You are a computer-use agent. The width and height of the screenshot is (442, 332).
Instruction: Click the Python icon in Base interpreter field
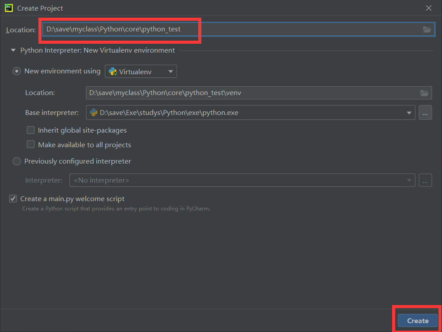click(x=94, y=112)
